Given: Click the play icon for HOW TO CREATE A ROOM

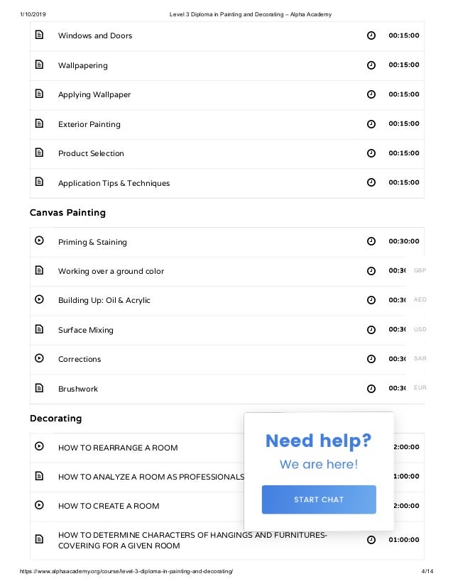Looking at the screenshot, I should [x=39, y=505].
